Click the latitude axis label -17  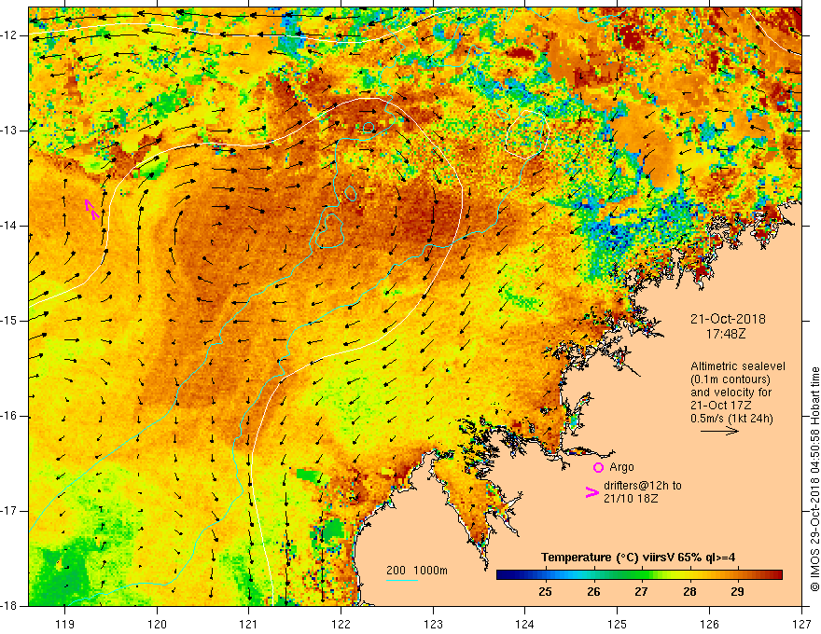point(10,511)
